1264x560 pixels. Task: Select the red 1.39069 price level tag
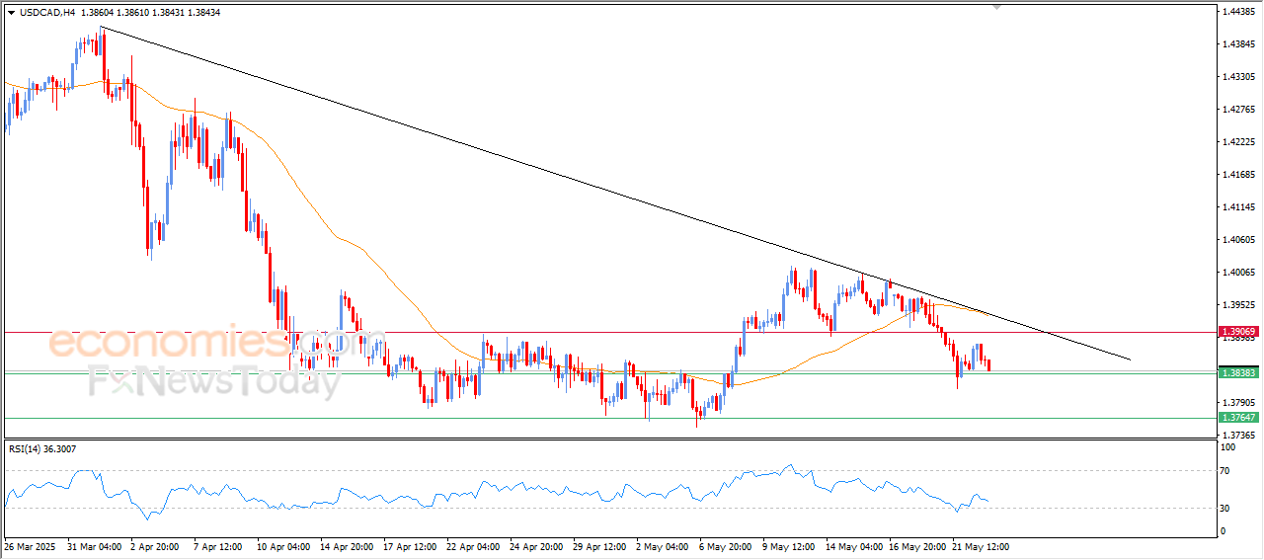1237,332
